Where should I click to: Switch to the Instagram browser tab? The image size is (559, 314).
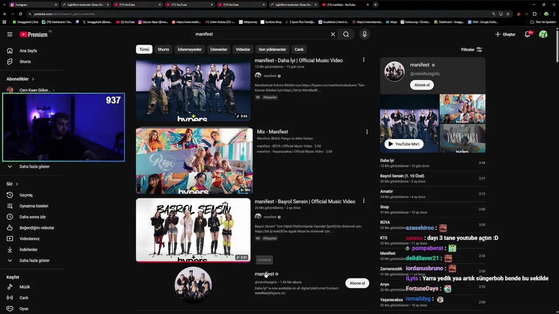(x=33, y=4)
